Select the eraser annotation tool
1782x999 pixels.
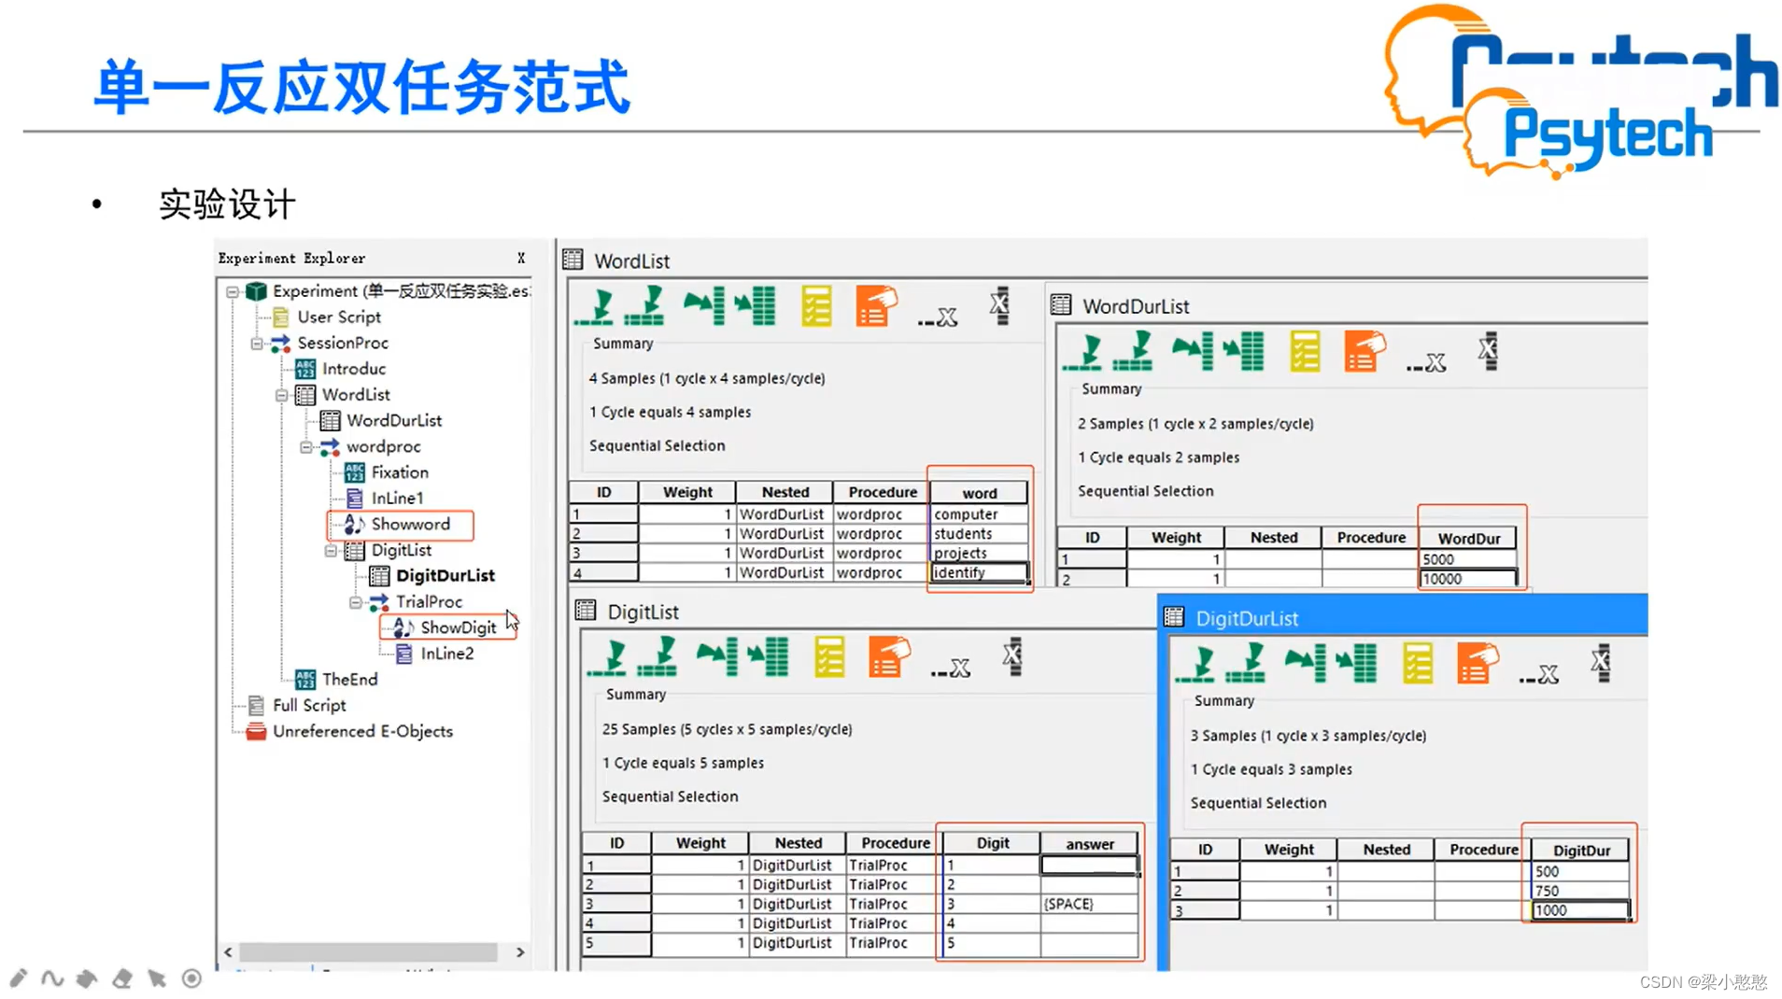click(122, 978)
